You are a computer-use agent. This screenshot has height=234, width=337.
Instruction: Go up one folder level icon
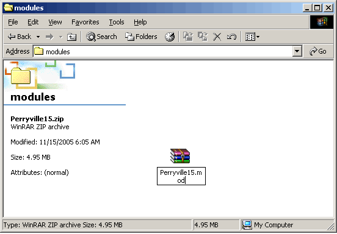[x=71, y=37]
